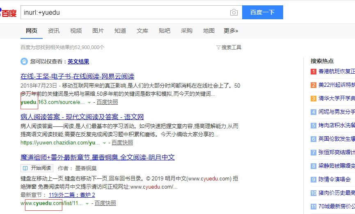Open hot topic 猪肉价历史最高
355x214 pixels.
337,193
